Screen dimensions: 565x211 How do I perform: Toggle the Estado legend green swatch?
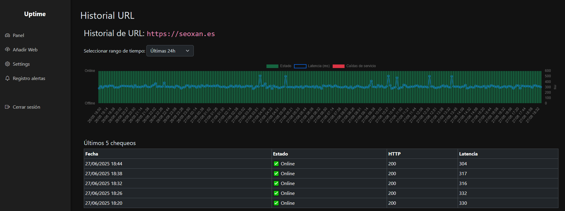coord(272,66)
